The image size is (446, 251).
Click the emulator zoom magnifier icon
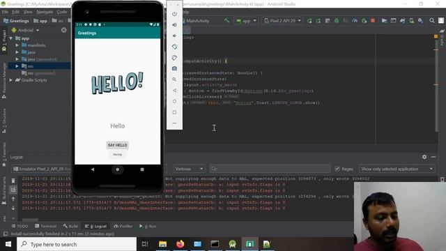click(x=174, y=79)
